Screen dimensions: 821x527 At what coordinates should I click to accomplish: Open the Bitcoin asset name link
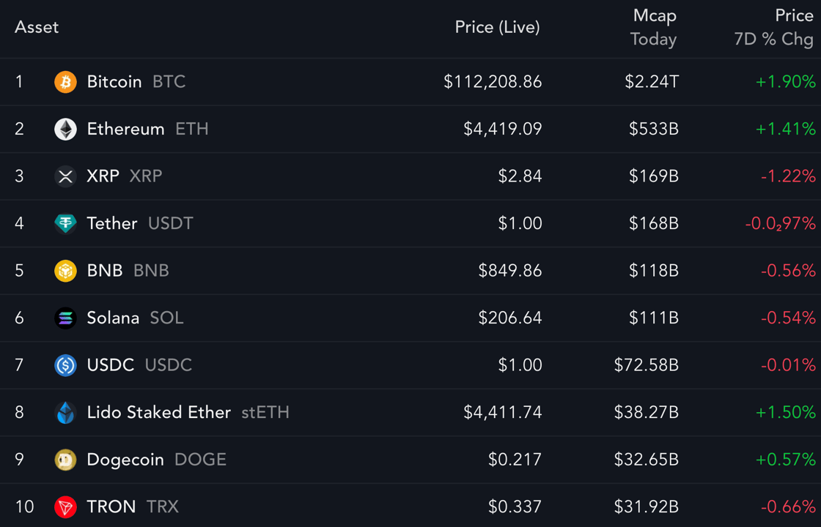tap(114, 81)
